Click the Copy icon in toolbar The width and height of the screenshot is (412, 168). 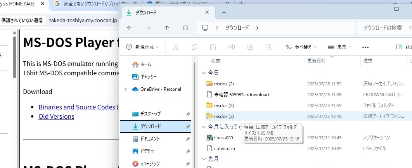click(x=194, y=47)
